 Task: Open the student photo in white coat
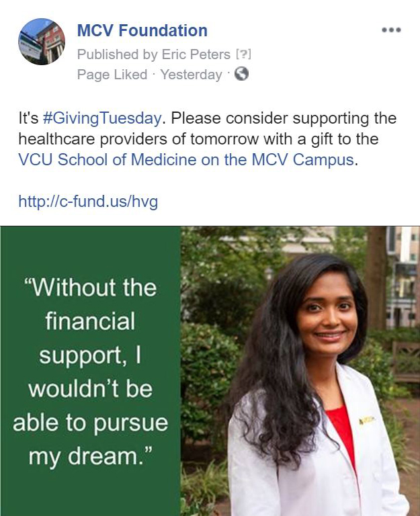point(300,371)
